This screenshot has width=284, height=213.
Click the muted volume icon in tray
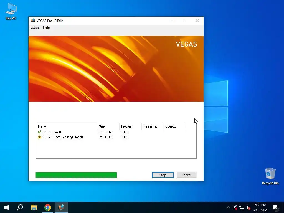point(248,207)
